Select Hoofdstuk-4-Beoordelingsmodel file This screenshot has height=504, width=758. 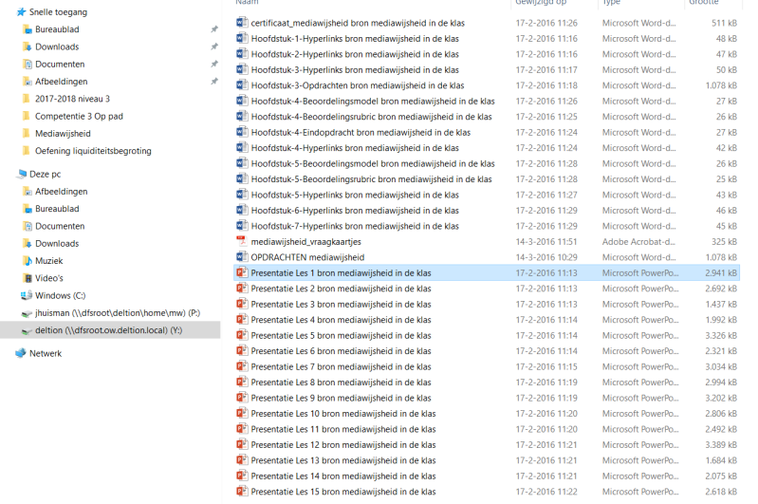pos(373,102)
